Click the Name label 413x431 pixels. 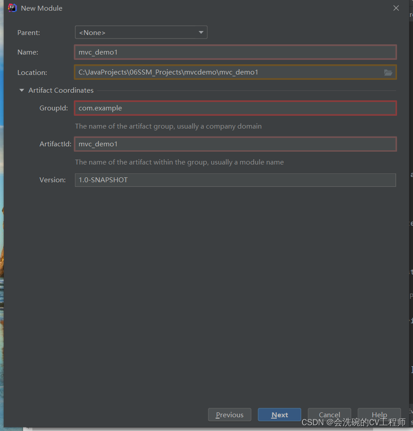28,52
